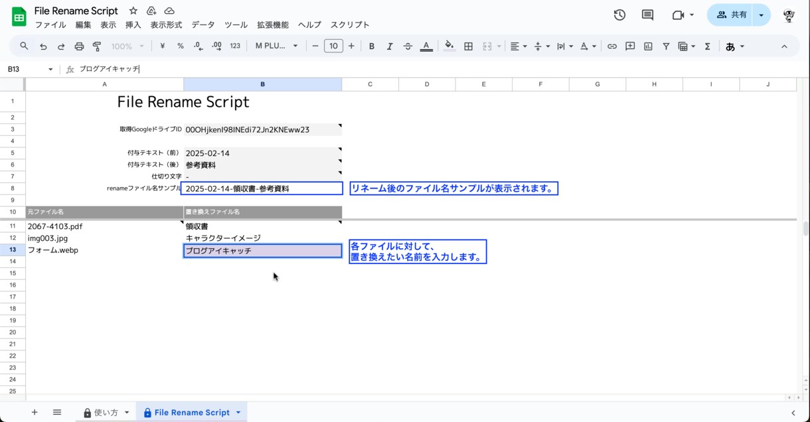Viewport: 810px width, 422px height.
Task: Open the 編集 menu
Action: click(84, 25)
